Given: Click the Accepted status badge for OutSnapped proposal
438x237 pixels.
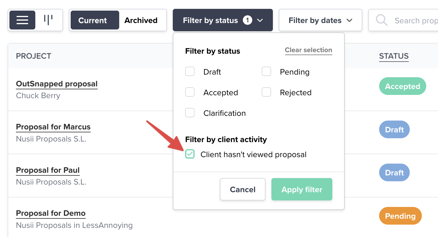Looking at the screenshot, I should pyautogui.click(x=402, y=86).
